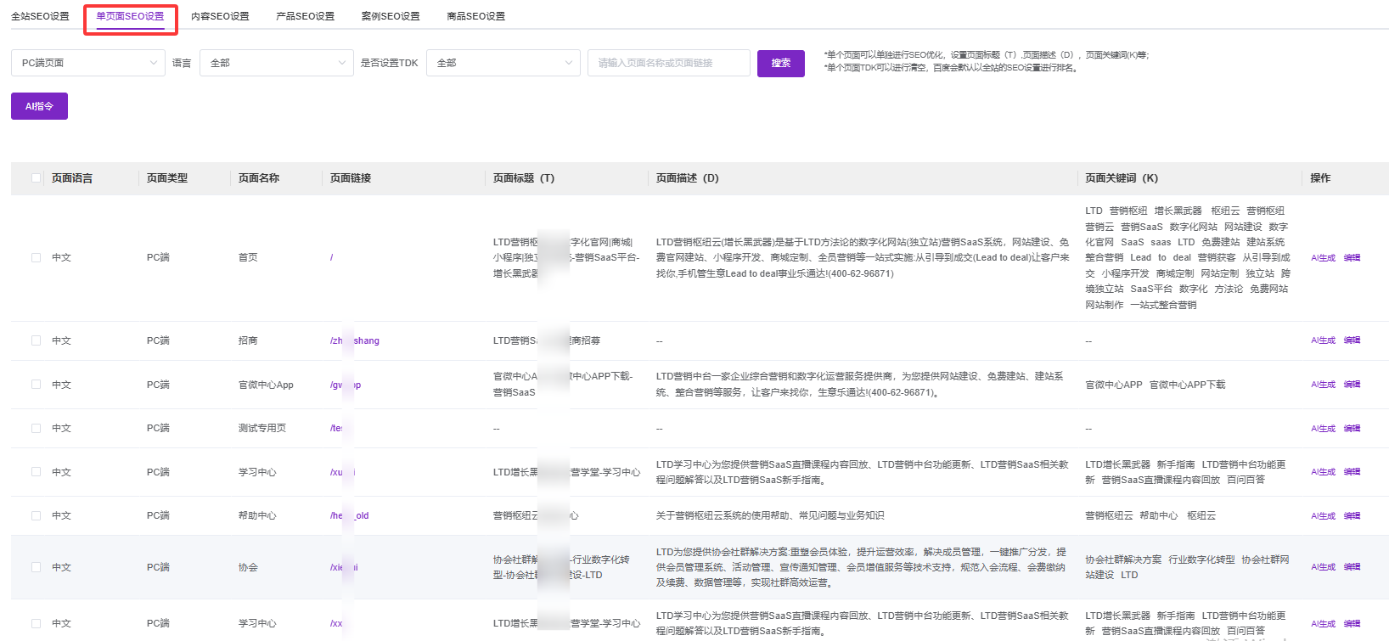Image resolution: width=1389 pixels, height=641 pixels.
Task: Click the AI指令 button
Action: click(x=39, y=106)
